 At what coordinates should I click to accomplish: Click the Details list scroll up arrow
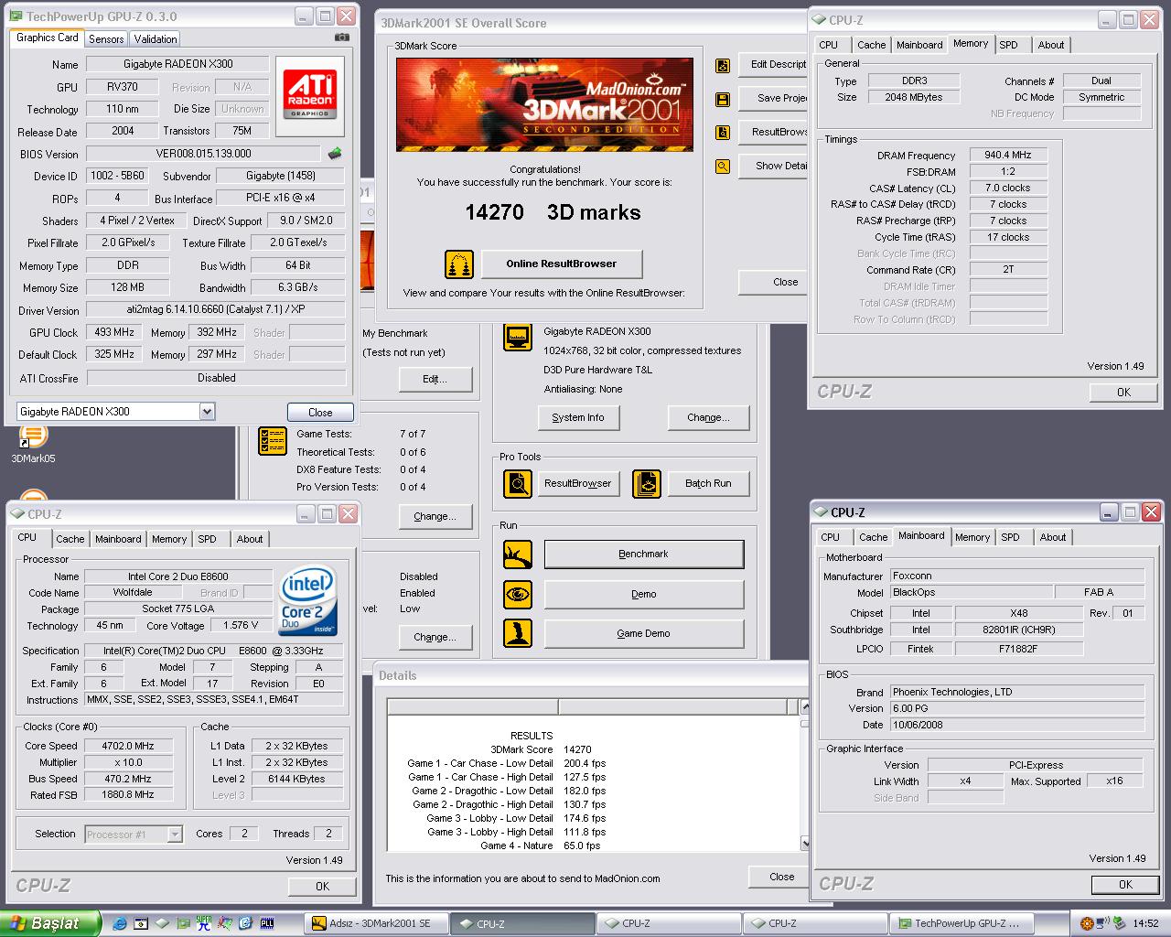[805, 706]
